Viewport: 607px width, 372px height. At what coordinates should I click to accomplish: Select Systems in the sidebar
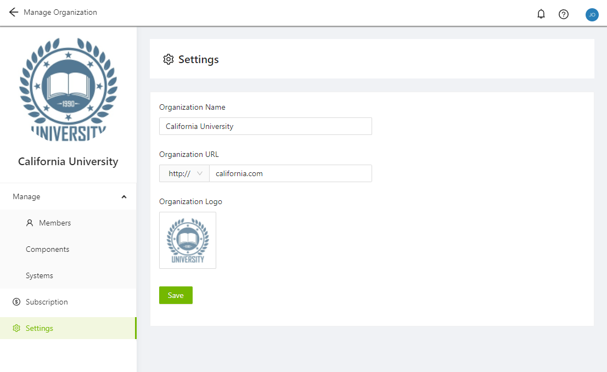40,275
